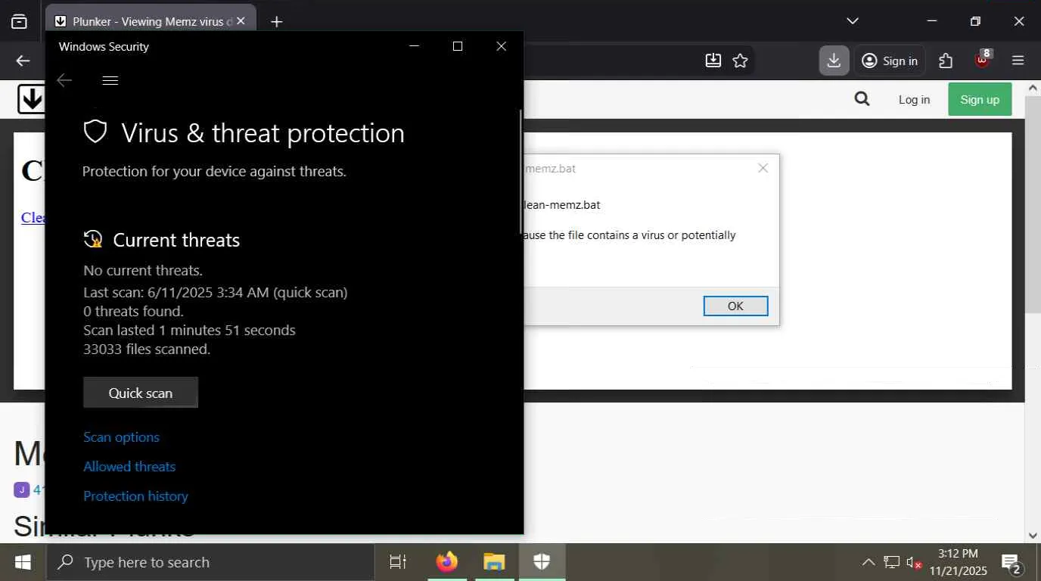The image size is (1041, 581).
Task: Open the notification center with 2 notifications
Action: [x=1012, y=562]
